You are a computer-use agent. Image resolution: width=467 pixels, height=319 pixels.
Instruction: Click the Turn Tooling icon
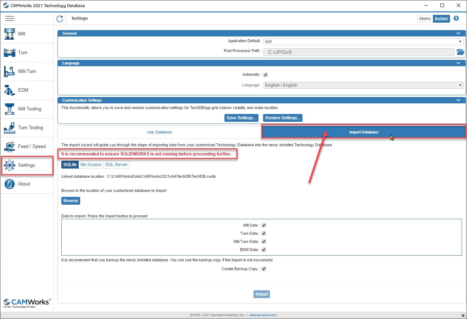coord(10,127)
